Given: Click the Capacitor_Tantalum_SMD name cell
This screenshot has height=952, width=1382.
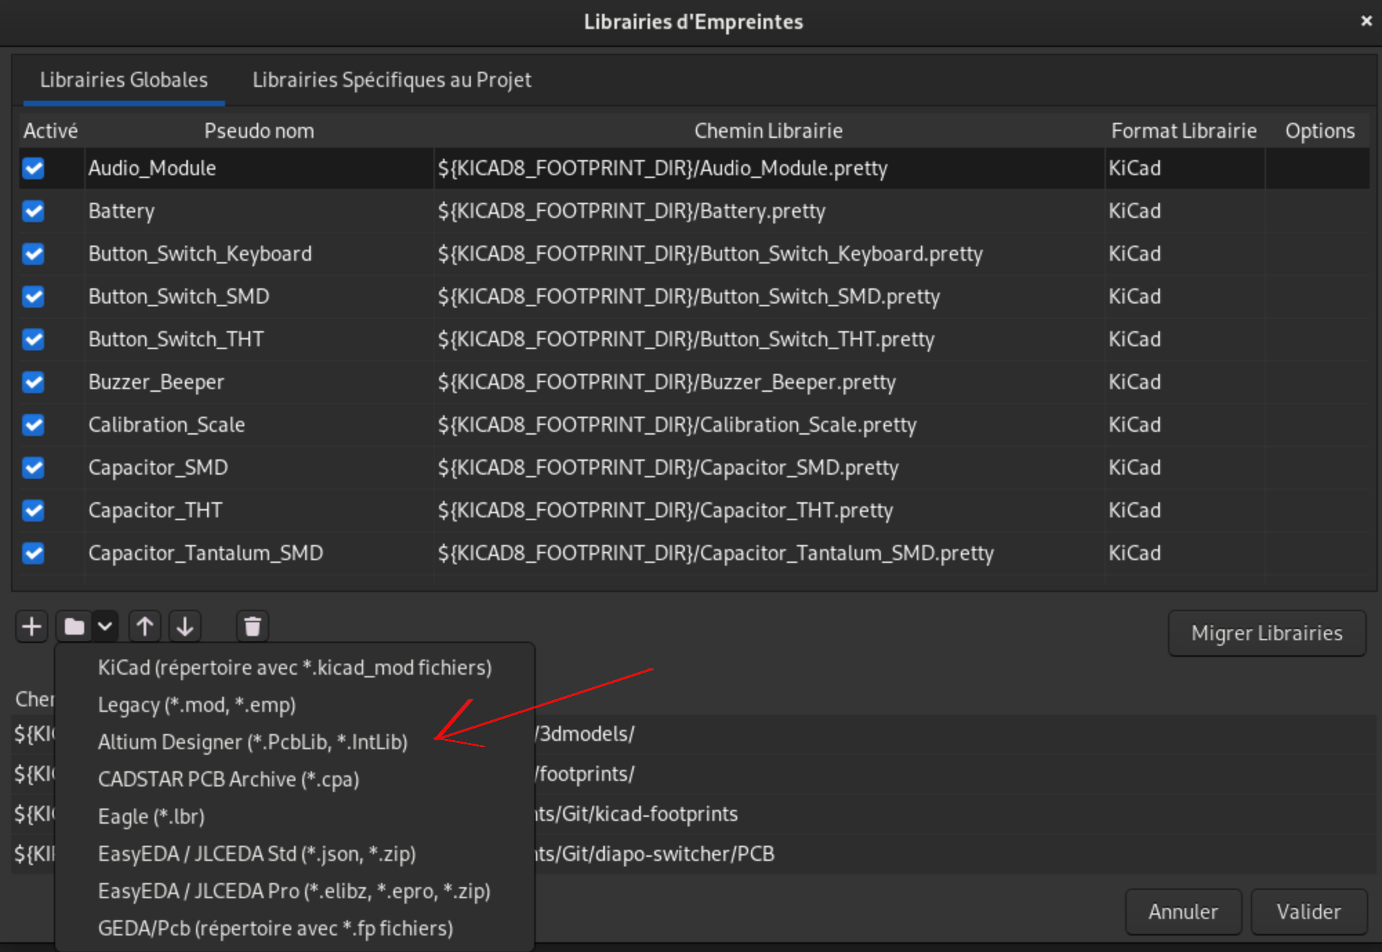Looking at the screenshot, I should click(259, 553).
